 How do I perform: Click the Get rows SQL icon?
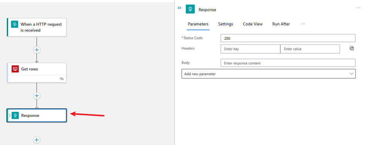click(x=15, y=69)
